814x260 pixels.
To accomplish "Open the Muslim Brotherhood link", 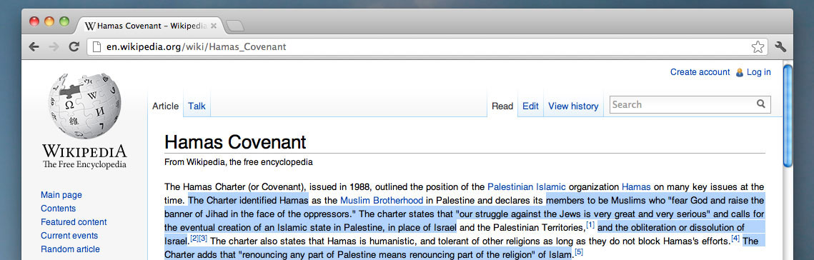I will point(382,200).
